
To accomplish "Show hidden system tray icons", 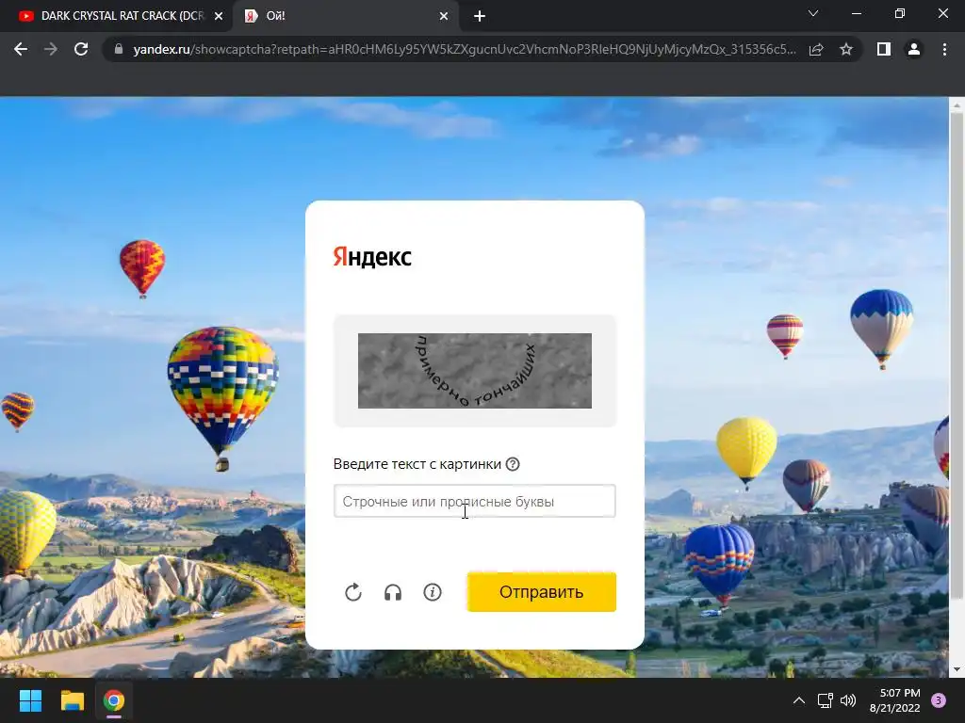I will (799, 700).
